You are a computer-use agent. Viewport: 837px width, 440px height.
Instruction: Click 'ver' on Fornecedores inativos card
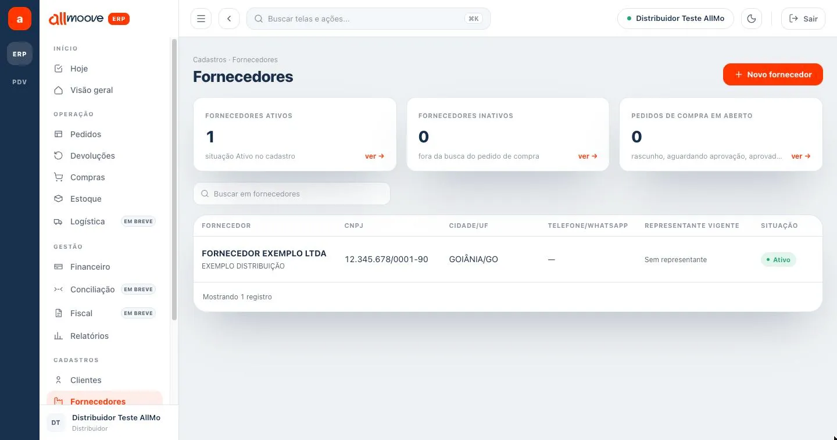click(588, 156)
